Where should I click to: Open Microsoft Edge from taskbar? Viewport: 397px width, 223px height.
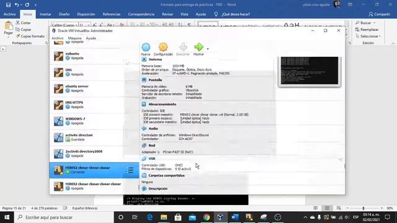(x=149, y=217)
